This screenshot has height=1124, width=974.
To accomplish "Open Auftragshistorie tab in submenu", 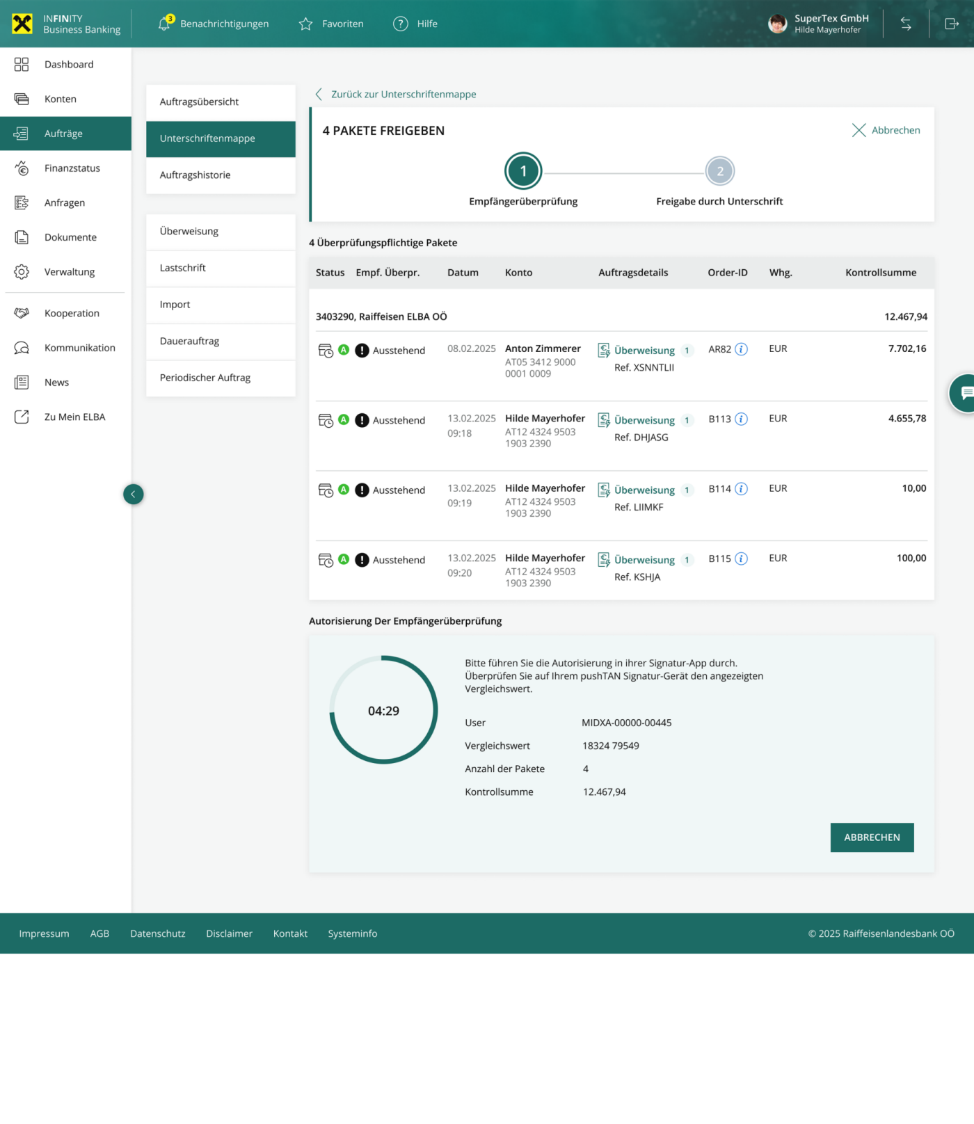I will [x=195, y=175].
